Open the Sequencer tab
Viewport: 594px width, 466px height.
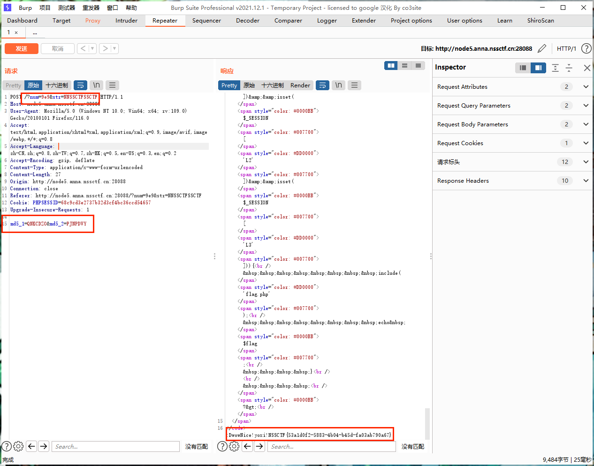click(206, 20)
